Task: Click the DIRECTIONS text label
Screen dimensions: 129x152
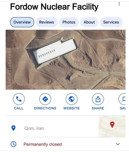Action: click(45, 108)
